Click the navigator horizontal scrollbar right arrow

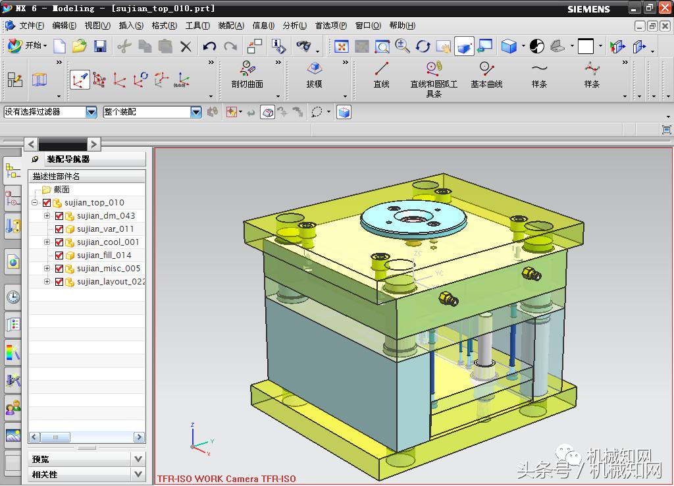(139, 437)
